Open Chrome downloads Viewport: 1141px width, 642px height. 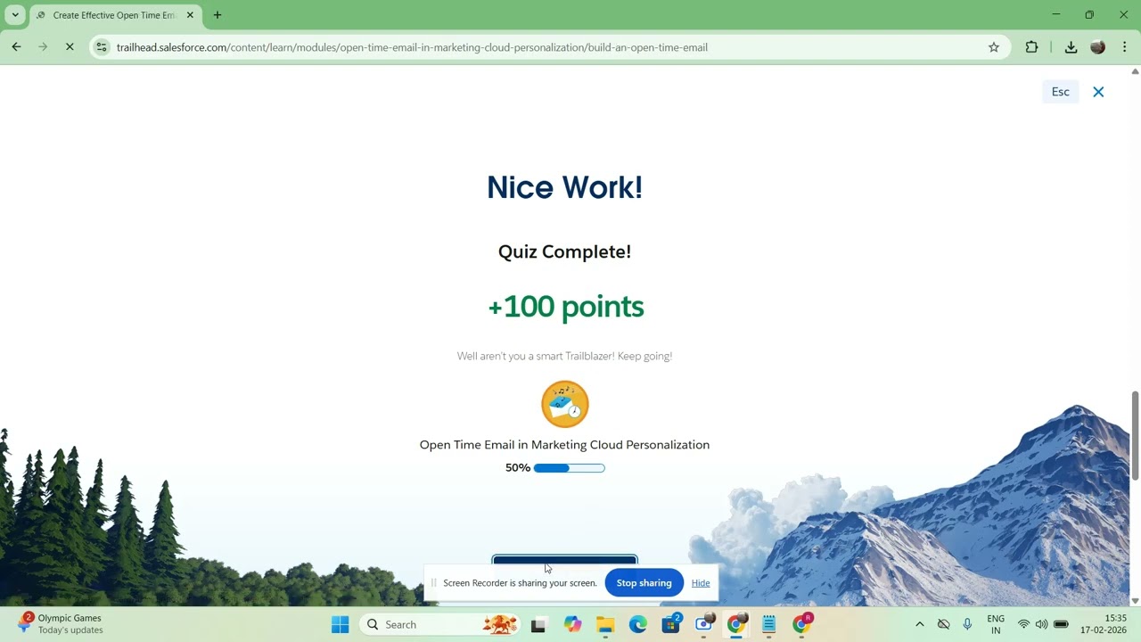pyautogui.click(x=1071, y=47)
